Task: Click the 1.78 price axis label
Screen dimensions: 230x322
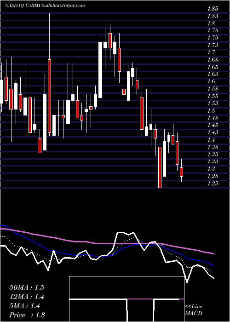Action: click(213, 31)
